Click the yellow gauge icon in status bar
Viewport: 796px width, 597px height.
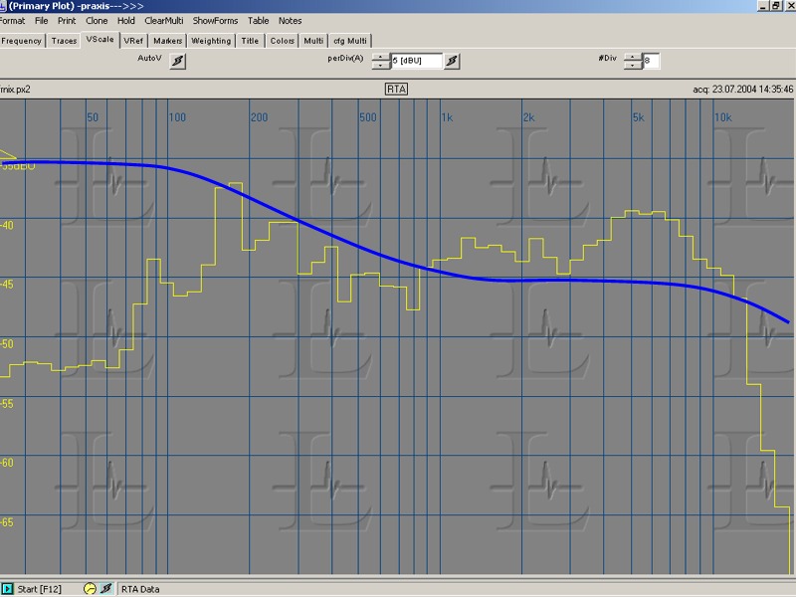[x=90, y=589]
